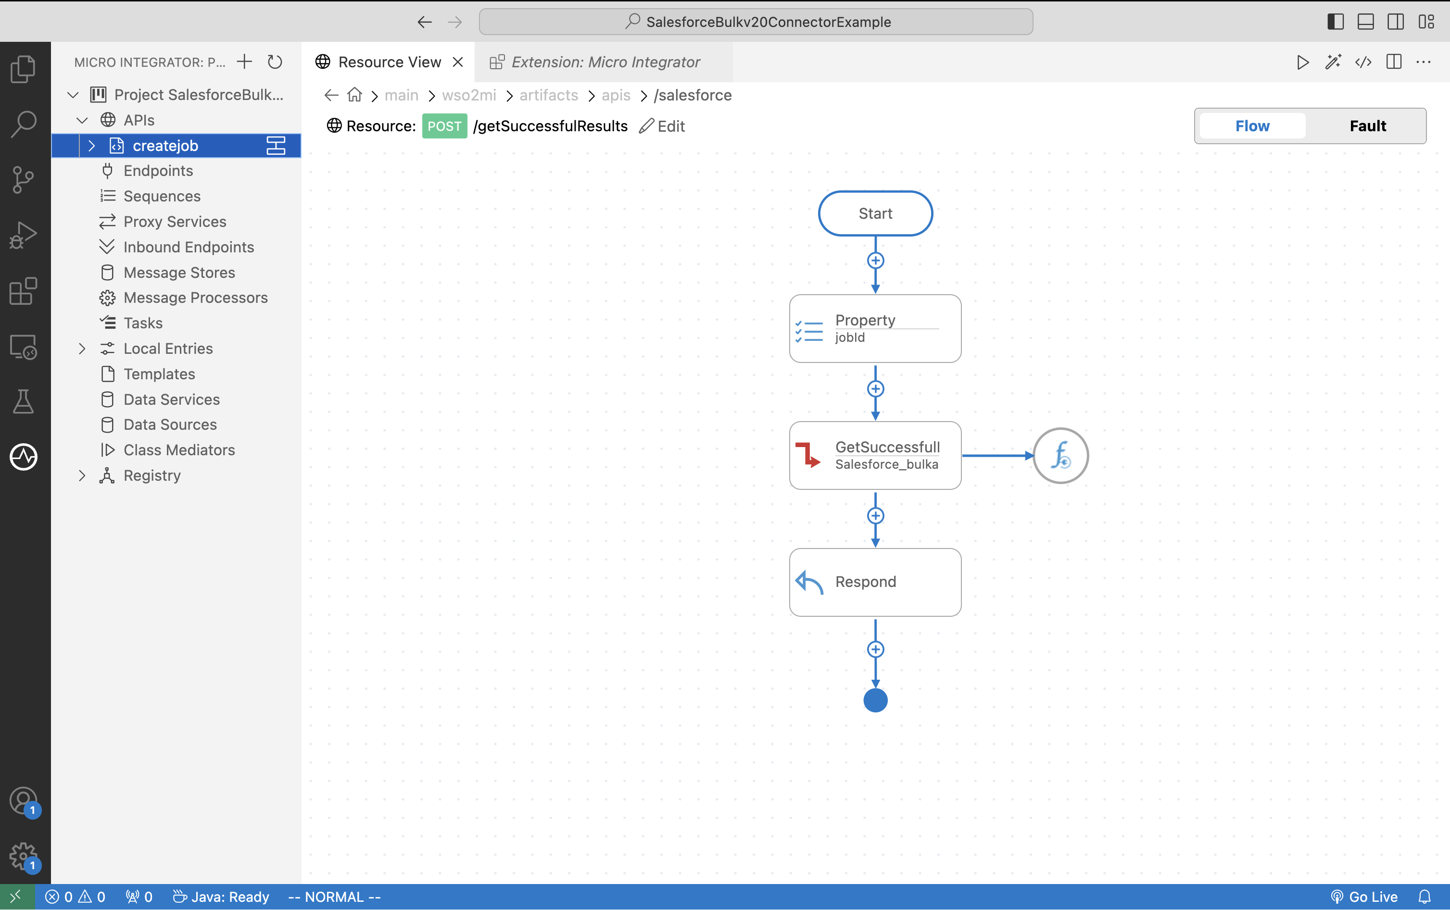This screenshot has height=910, width=1450.
Task: Expand the createjob API tree item
Action: (91, 146)
